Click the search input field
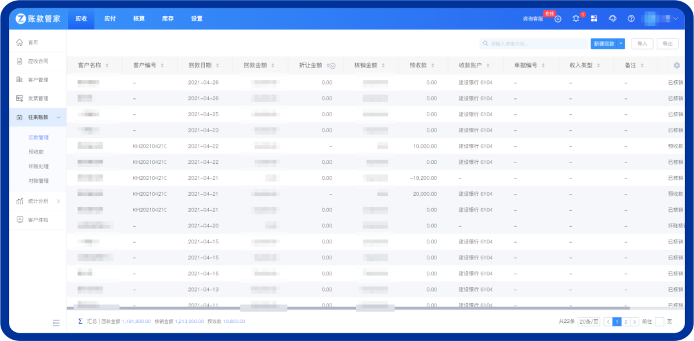This screenshot has width=694, height=341. click(x=533, y=44)
